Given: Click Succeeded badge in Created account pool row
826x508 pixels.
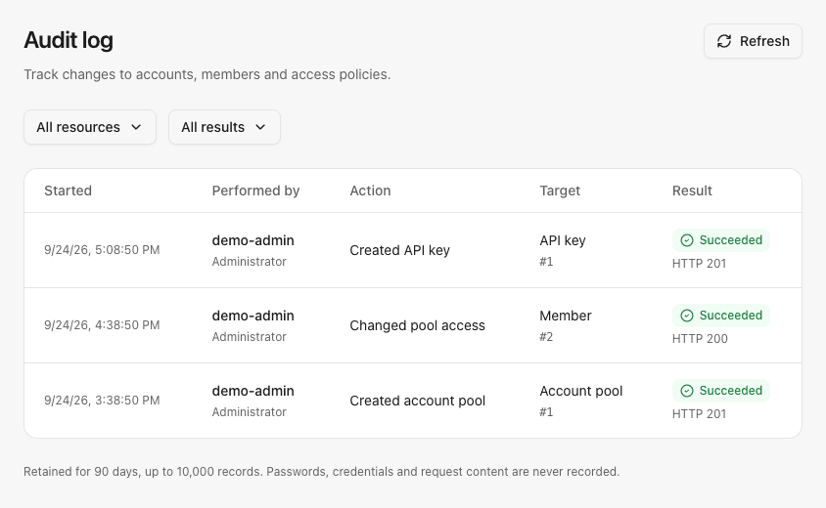Looking at the screenshot, I should click(721, 391).
